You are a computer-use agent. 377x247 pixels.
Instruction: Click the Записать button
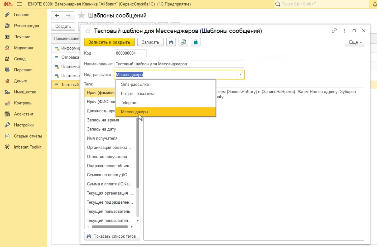coord(150,42)
